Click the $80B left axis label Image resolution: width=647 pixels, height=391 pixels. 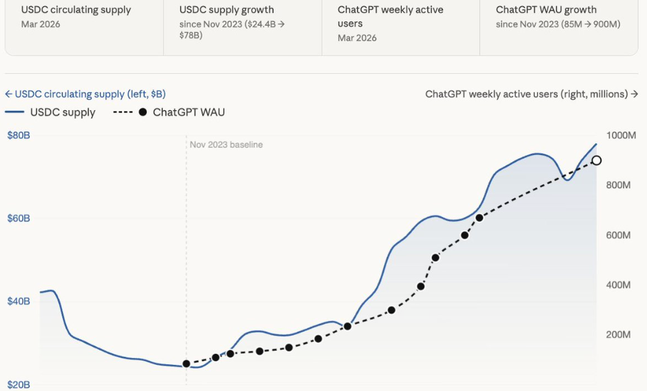point(18,136)
